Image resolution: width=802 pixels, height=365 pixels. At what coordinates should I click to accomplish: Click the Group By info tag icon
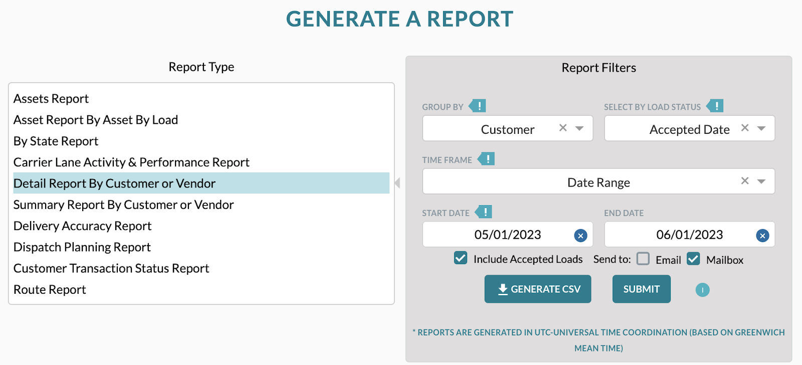point(477,106)
